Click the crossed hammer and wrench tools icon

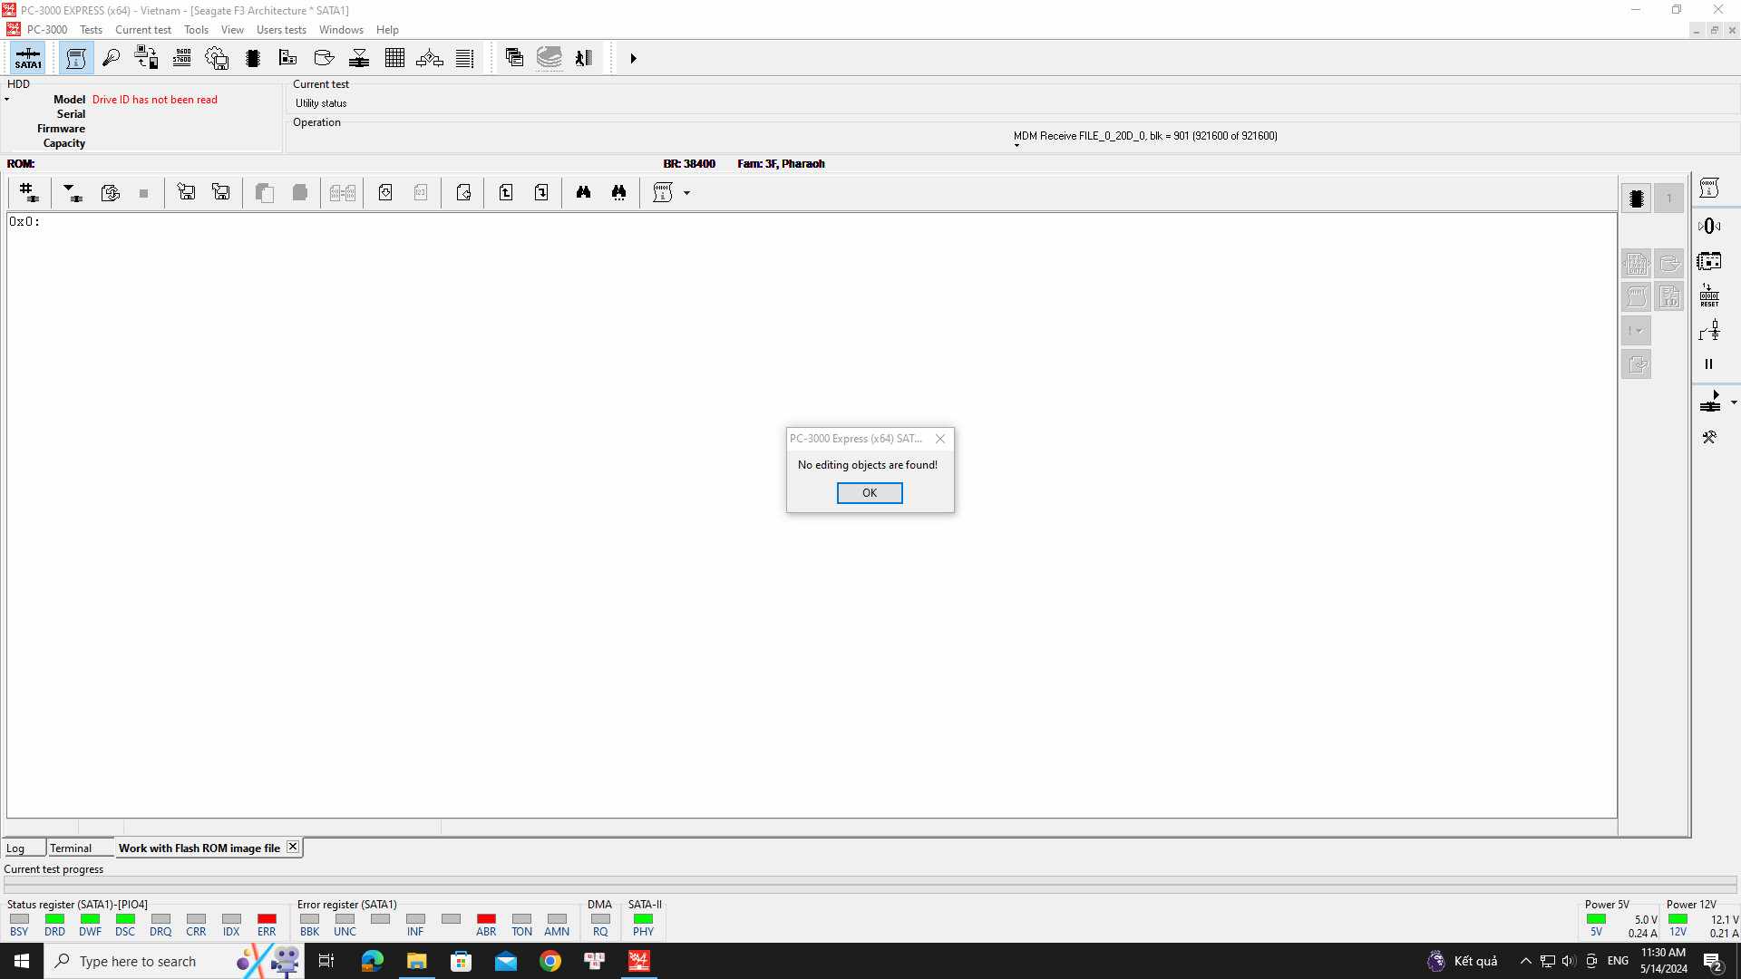[1709, 438]
